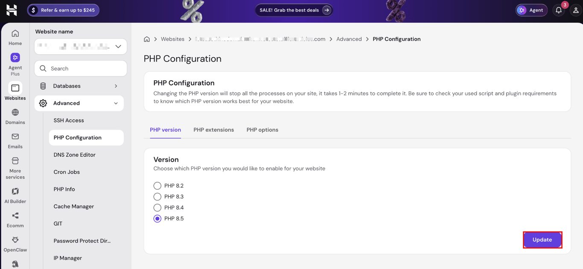Switch to PHP extensions tab
Viewport: 583px width, 269px height.
(x=213, y=130)
